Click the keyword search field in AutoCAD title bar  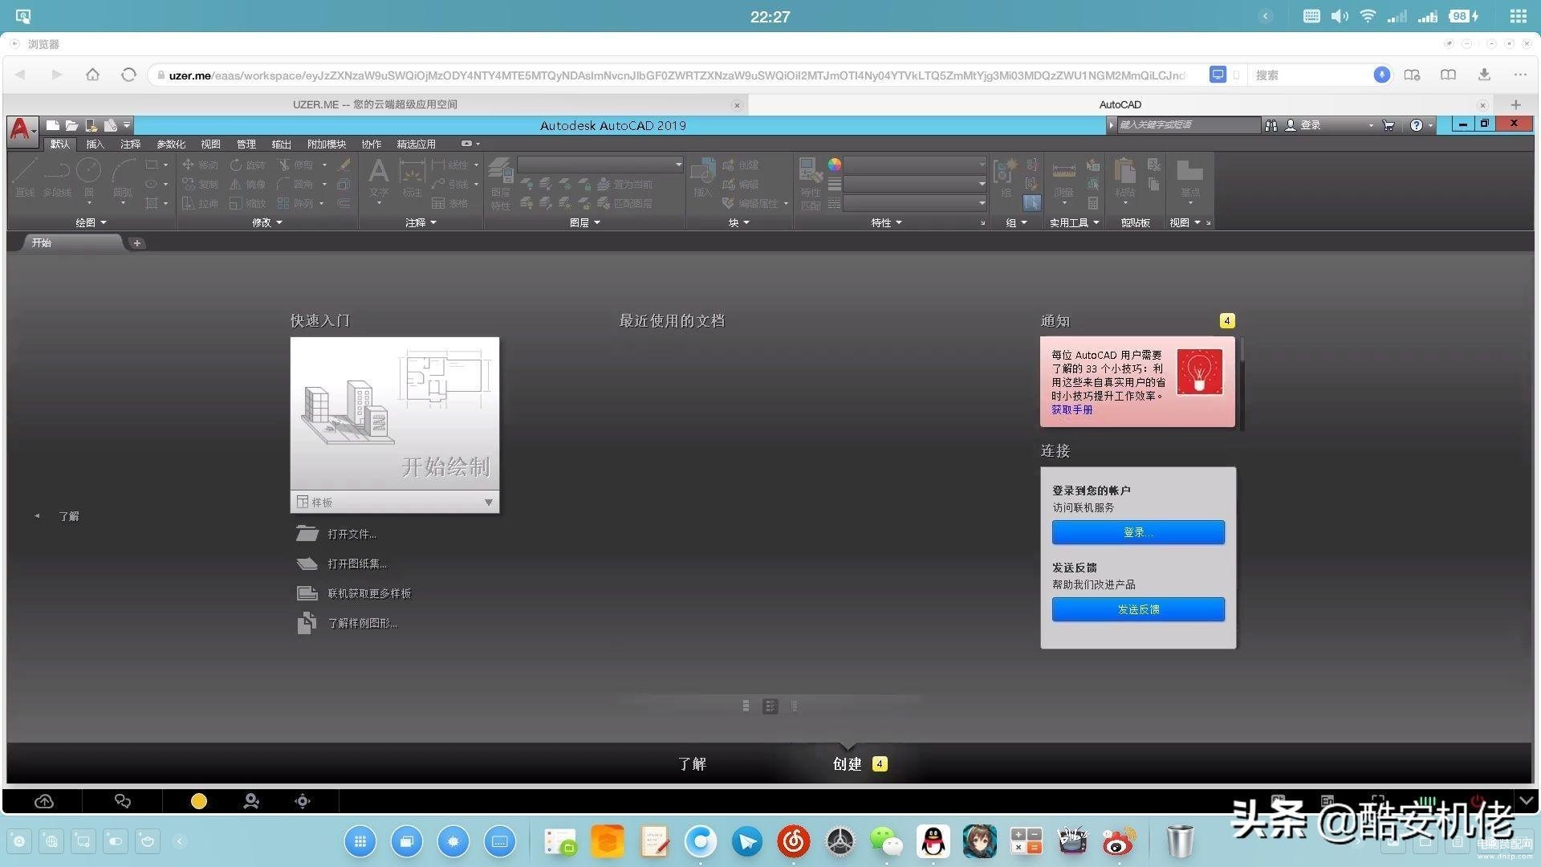point(1188,125)
